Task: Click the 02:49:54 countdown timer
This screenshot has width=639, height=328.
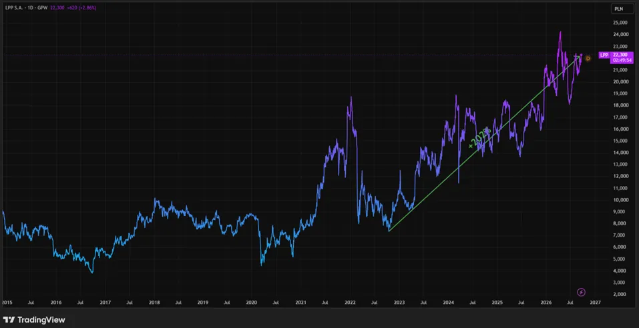Action: tap(621, 61)
